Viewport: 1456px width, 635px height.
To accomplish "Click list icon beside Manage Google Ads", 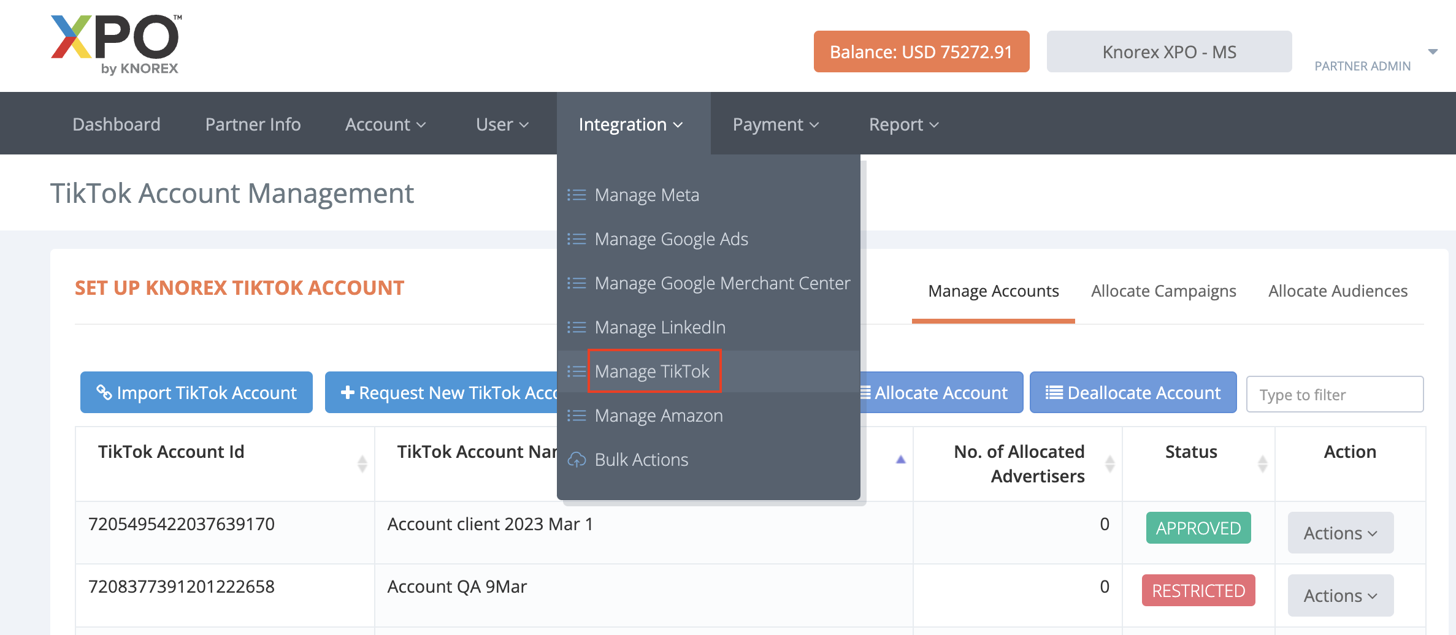I will pyautogui.click(x=577, y=239).
